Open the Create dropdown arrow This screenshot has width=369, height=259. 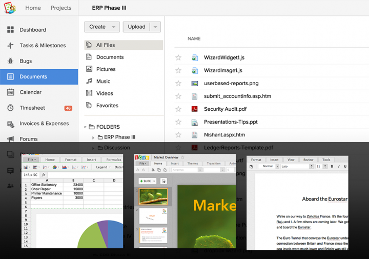(113, 27)
